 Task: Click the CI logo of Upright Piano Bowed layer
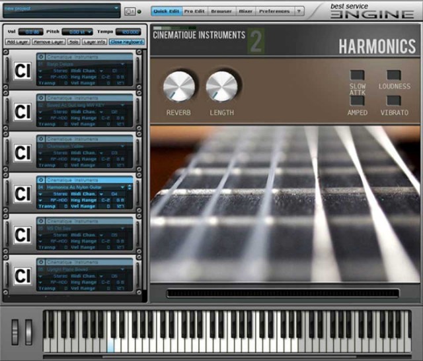(x=22, y=275)
